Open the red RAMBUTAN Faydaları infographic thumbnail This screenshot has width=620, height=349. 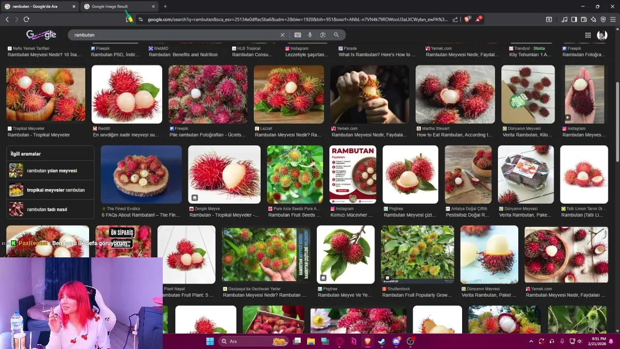tap(353, 174)
